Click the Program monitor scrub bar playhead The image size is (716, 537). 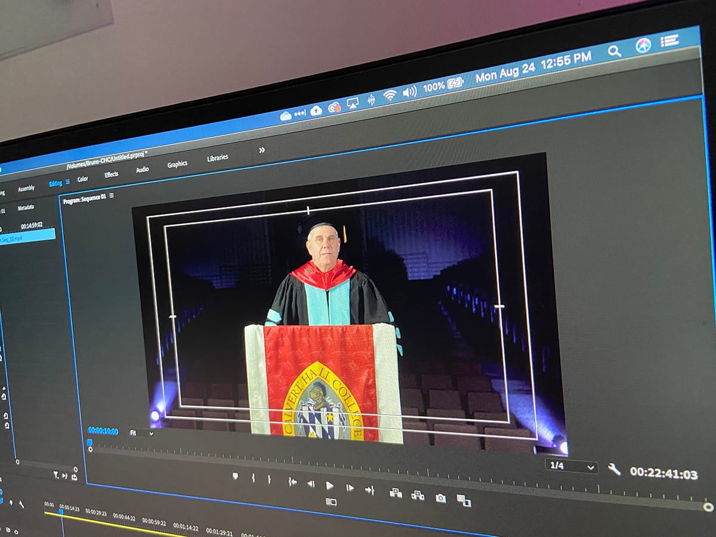(x=89, y=442)
